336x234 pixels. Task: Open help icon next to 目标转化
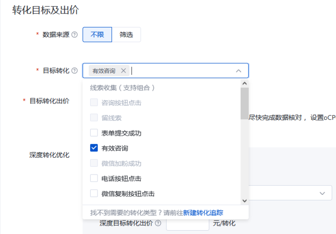(74, 70)
